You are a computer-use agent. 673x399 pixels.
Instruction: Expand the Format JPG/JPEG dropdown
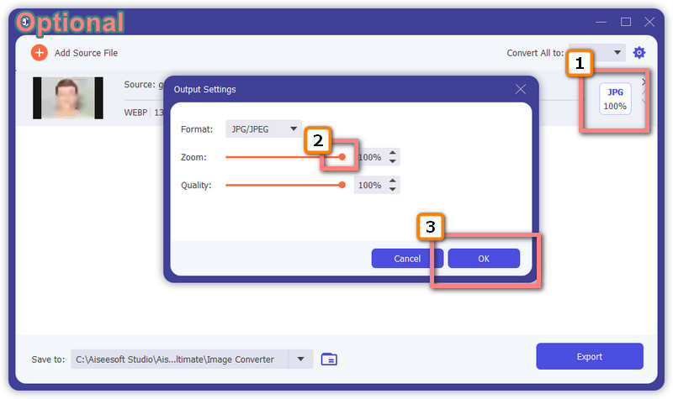point(263,129)
